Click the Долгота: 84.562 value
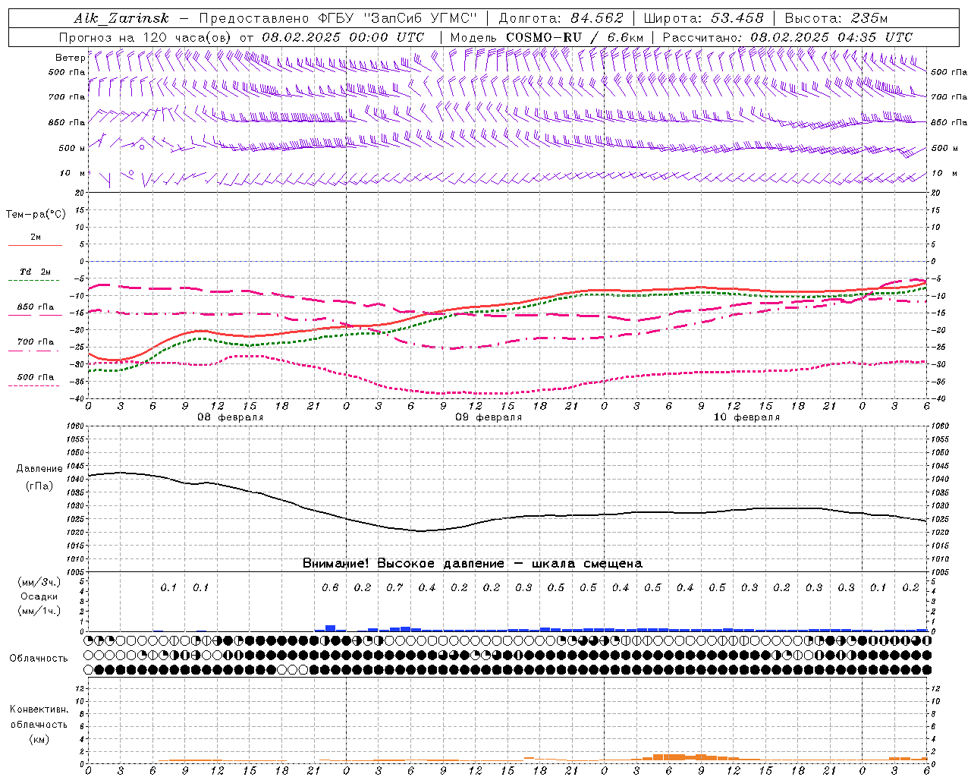 click(x=561, y=18)
